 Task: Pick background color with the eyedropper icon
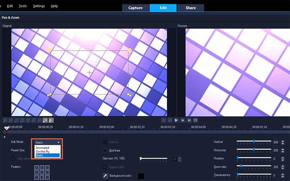tap(106, 176)
